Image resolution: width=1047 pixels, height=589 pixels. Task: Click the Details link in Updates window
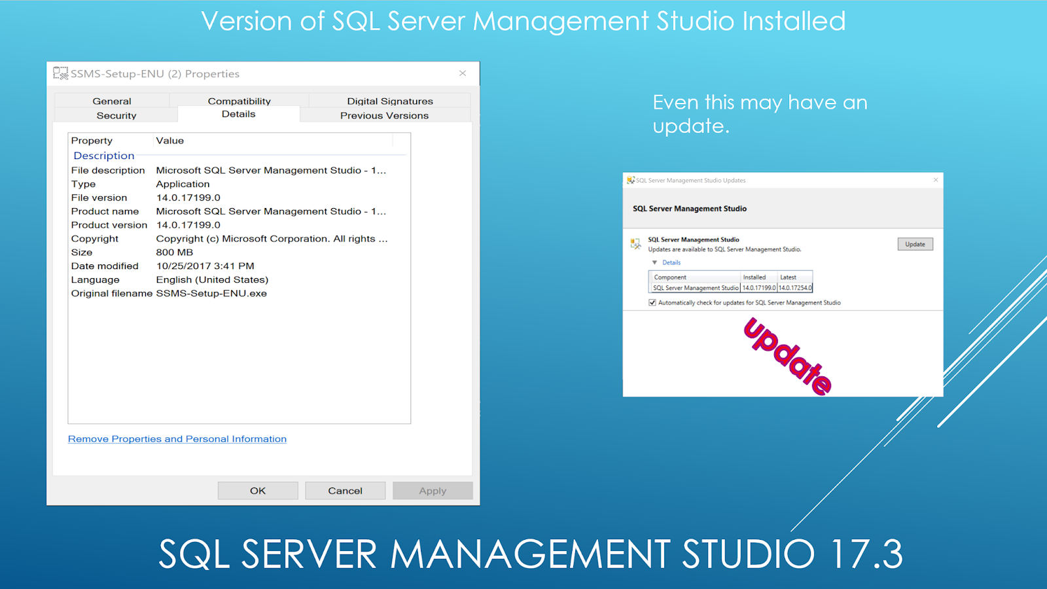pos(671,262)
